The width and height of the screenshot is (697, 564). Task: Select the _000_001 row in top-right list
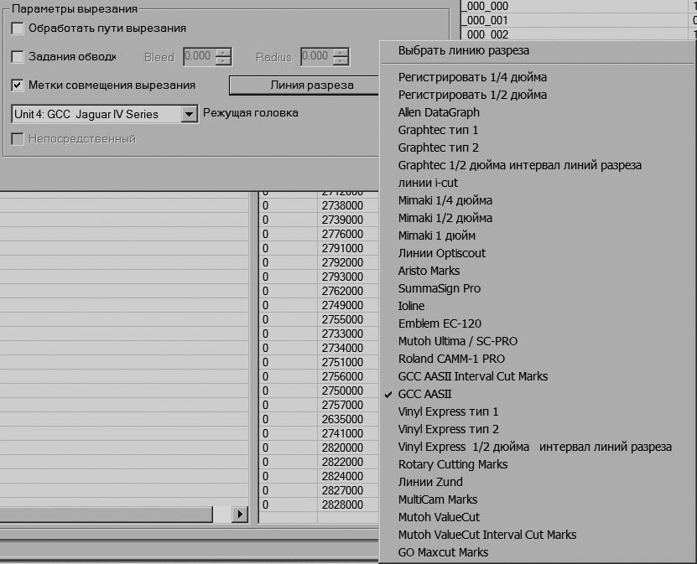(x=579, y=20)
